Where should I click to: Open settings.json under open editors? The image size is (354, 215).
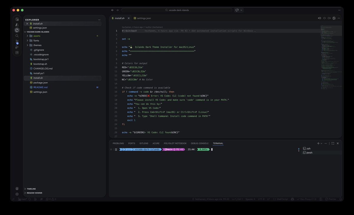pos(63,28)
